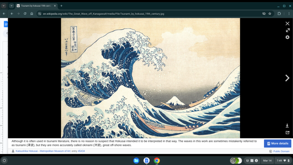Open Google Docs in the shelf
The image size is (293, 165).
coord(146,161)
